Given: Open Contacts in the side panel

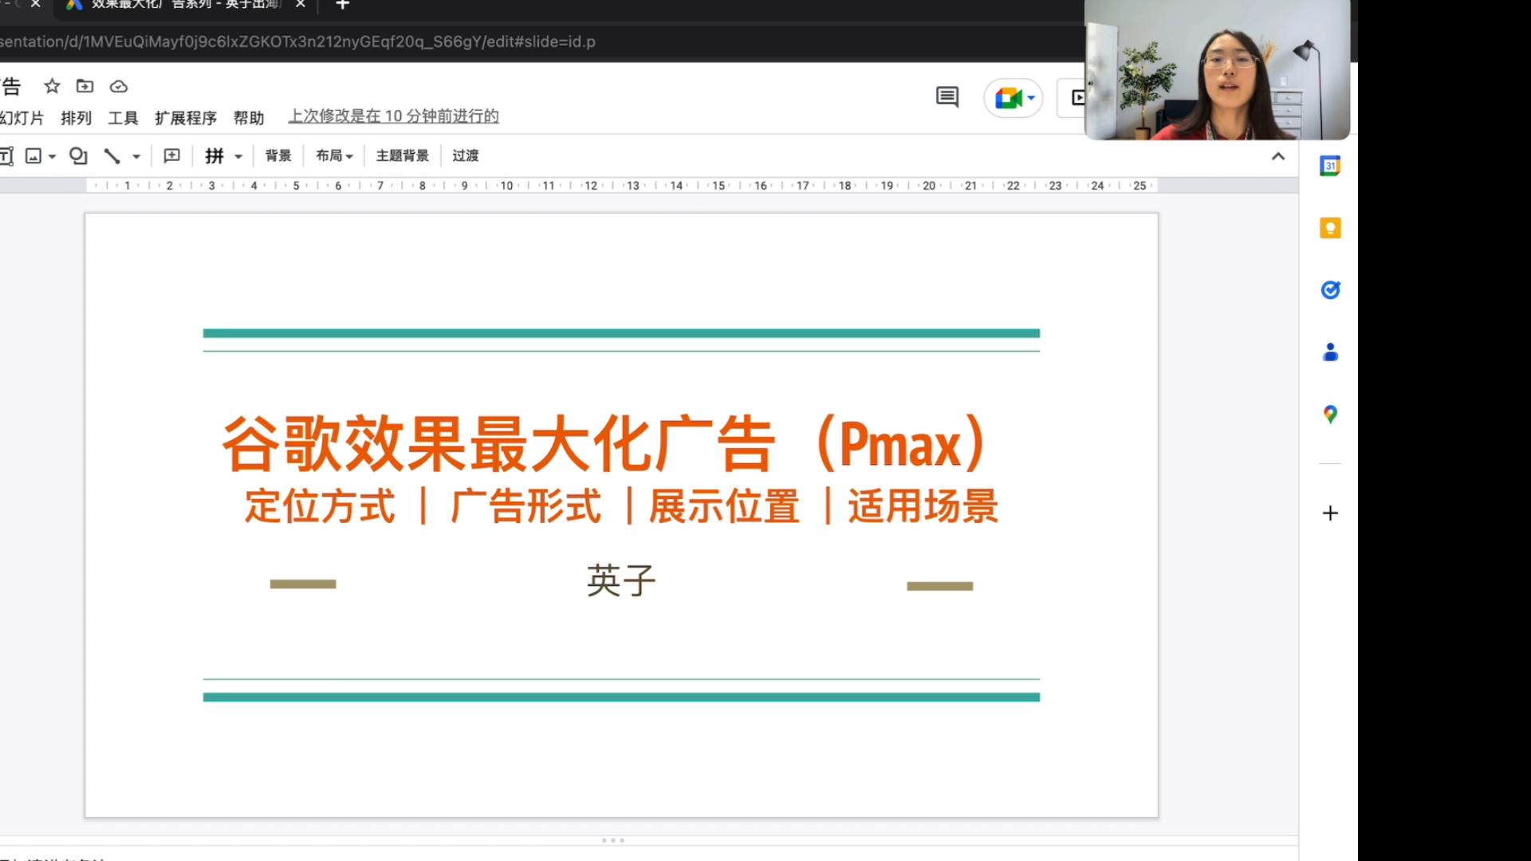Looking at the screenshot, I should pos(1330,352).
